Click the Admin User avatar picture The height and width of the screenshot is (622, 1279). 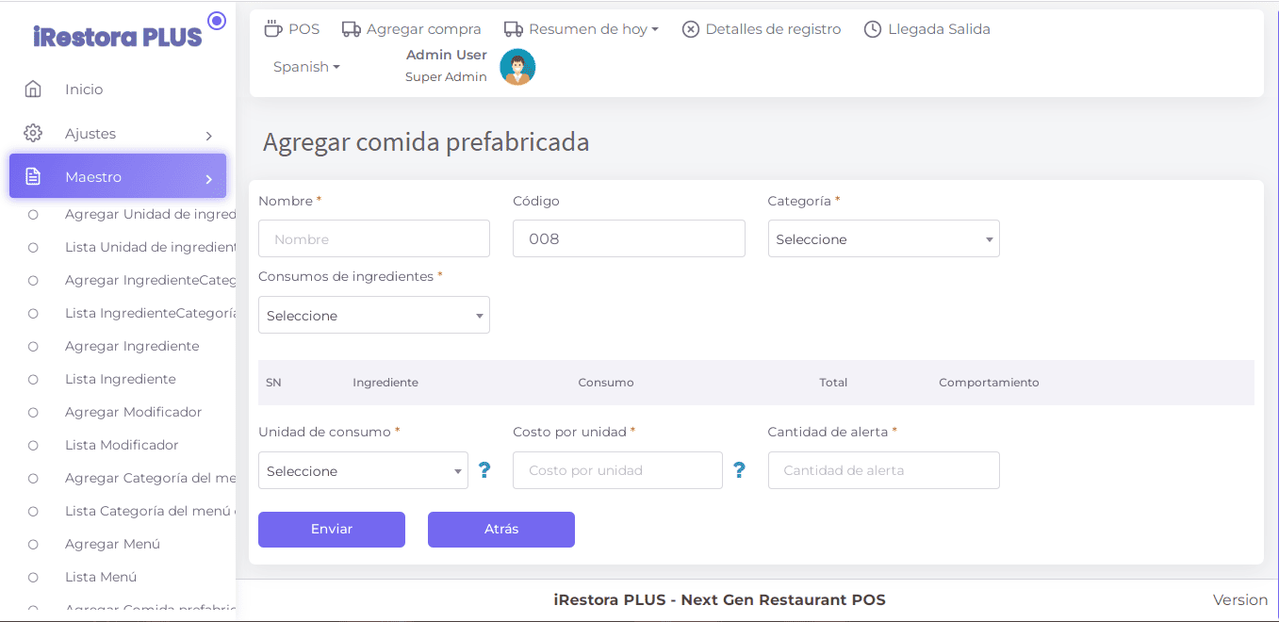517,67
